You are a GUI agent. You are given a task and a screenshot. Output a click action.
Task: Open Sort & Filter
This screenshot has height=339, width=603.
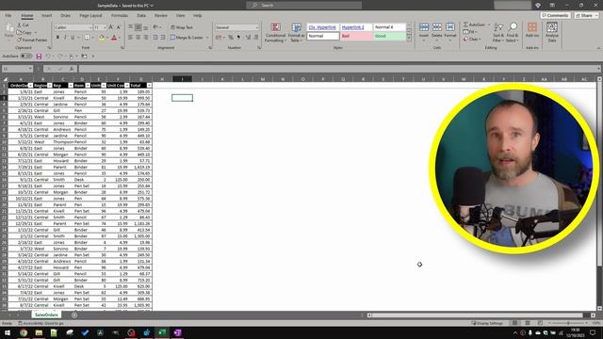(x=498, y=33)
